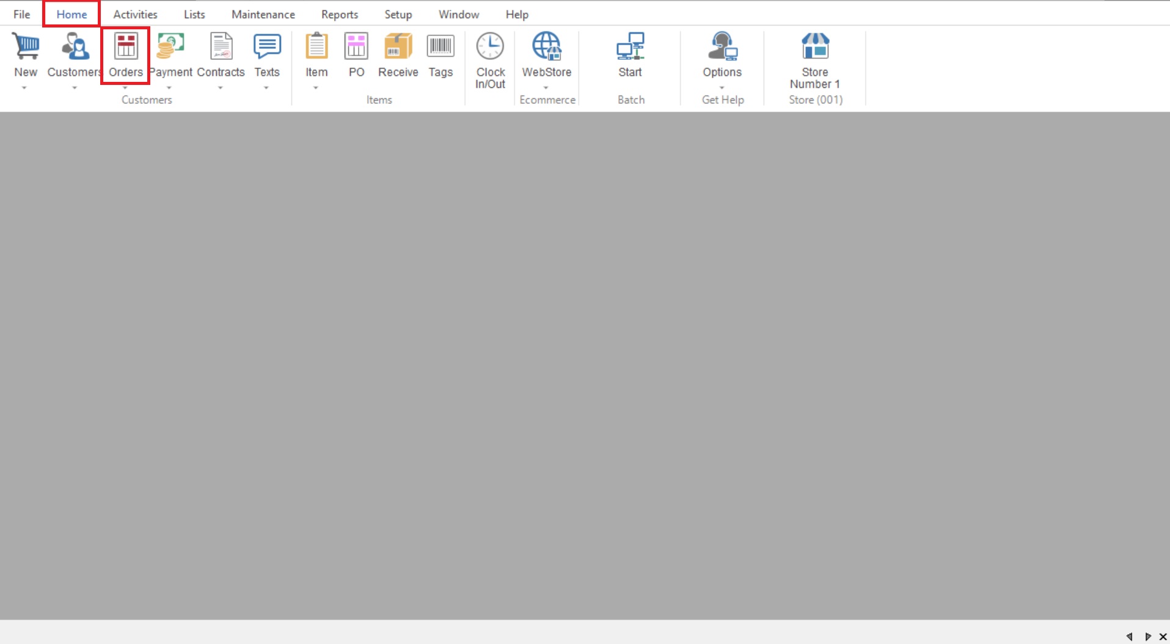Open the Customers icon in ribbon
This screenshot has height=644, width=1170.
(75, 46)
